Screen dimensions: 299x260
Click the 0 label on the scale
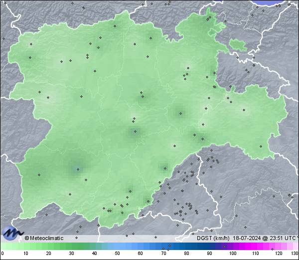tap(2, 254)
